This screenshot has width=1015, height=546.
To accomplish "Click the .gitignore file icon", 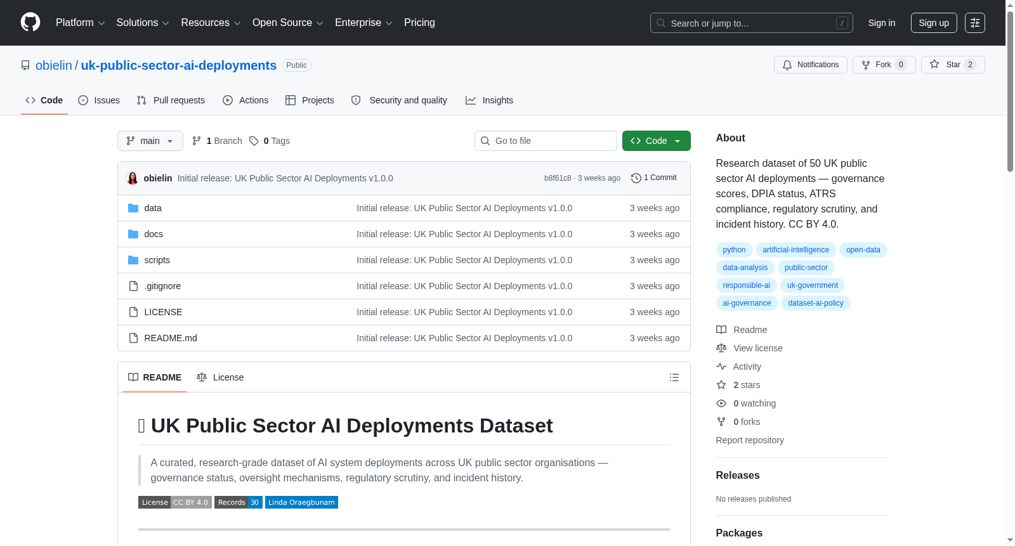I will click(x=133, y=286).
